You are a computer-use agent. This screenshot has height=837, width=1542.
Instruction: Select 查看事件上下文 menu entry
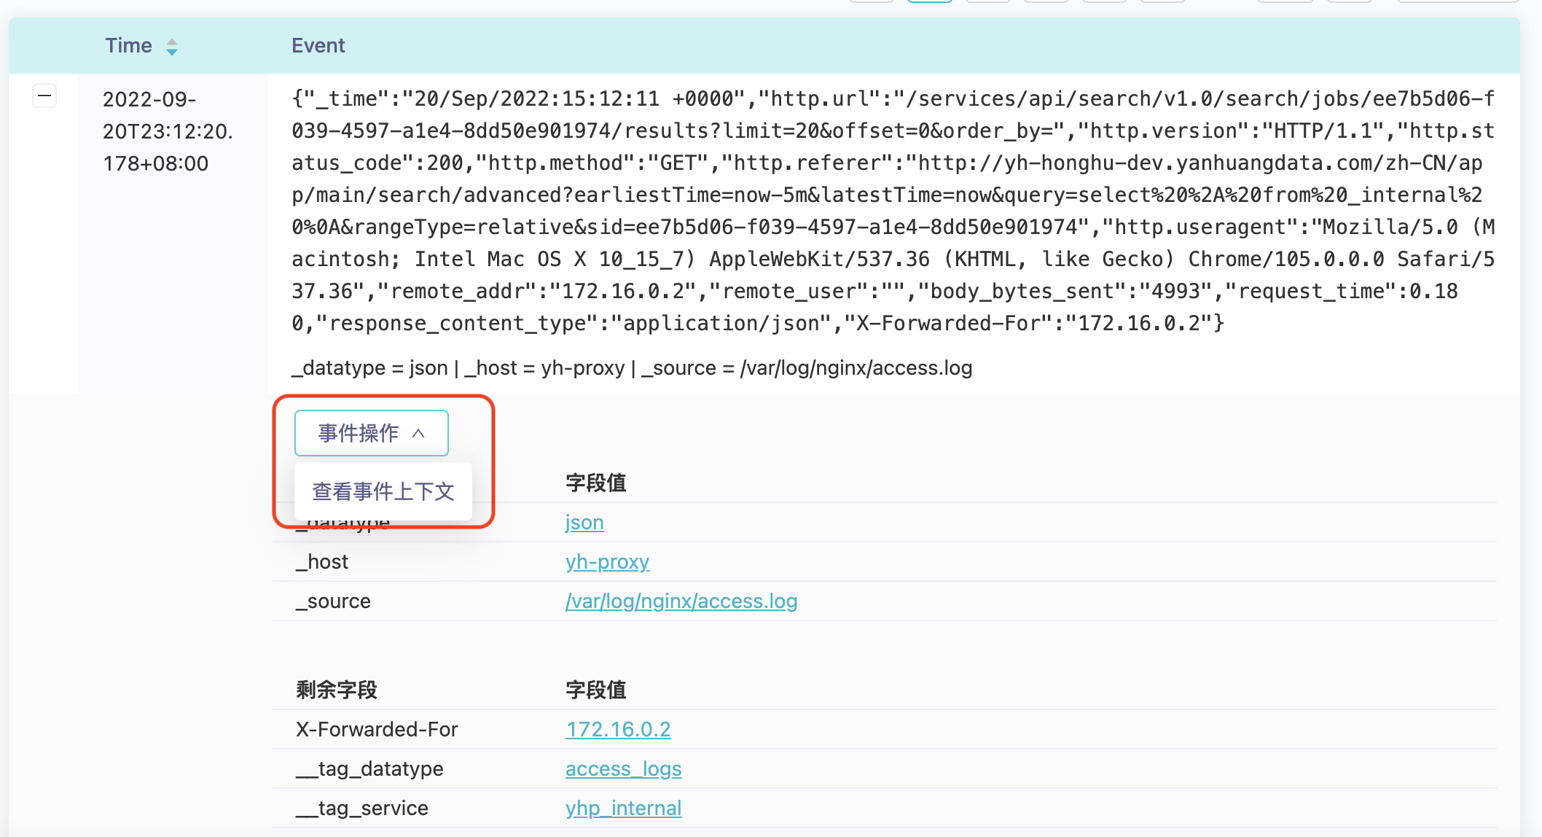383,491
